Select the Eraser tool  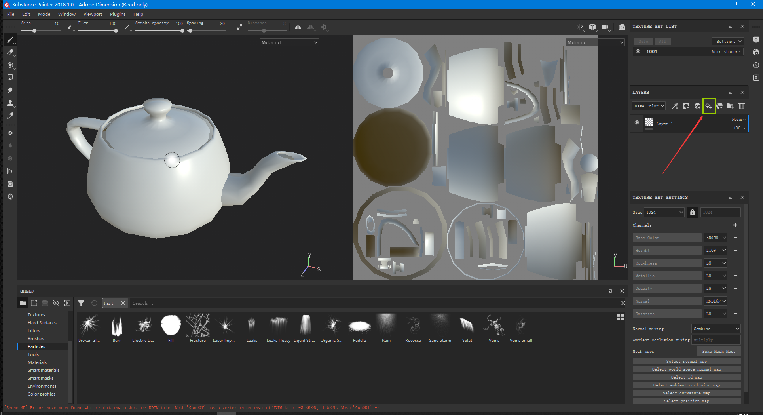point(10,52)
